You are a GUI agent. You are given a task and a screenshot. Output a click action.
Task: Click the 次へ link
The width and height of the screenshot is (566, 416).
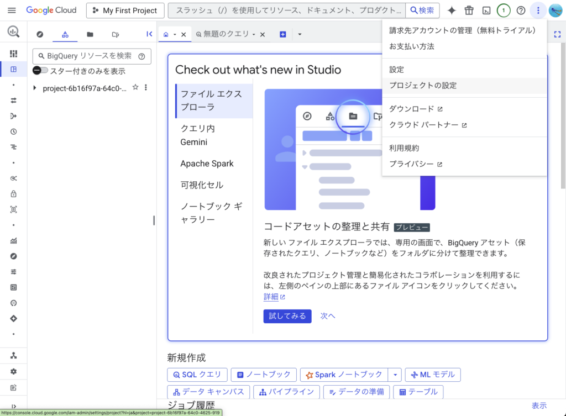(328, 316)
